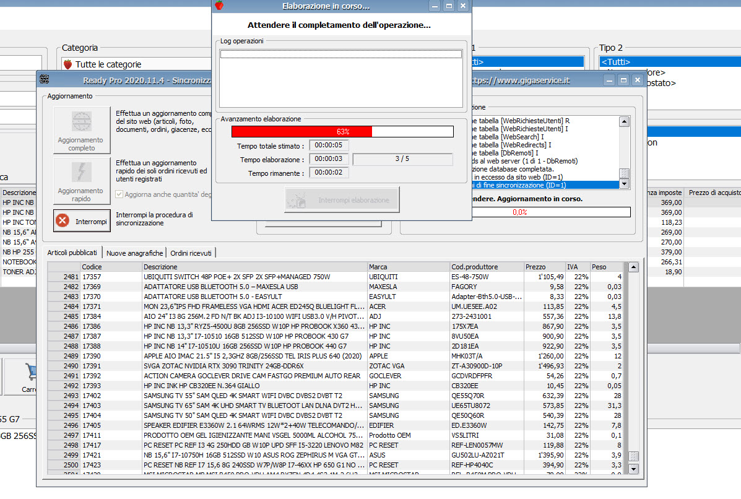
Task: Click the Tempo elaborazione time field
Action: click(x=329, y=158)
